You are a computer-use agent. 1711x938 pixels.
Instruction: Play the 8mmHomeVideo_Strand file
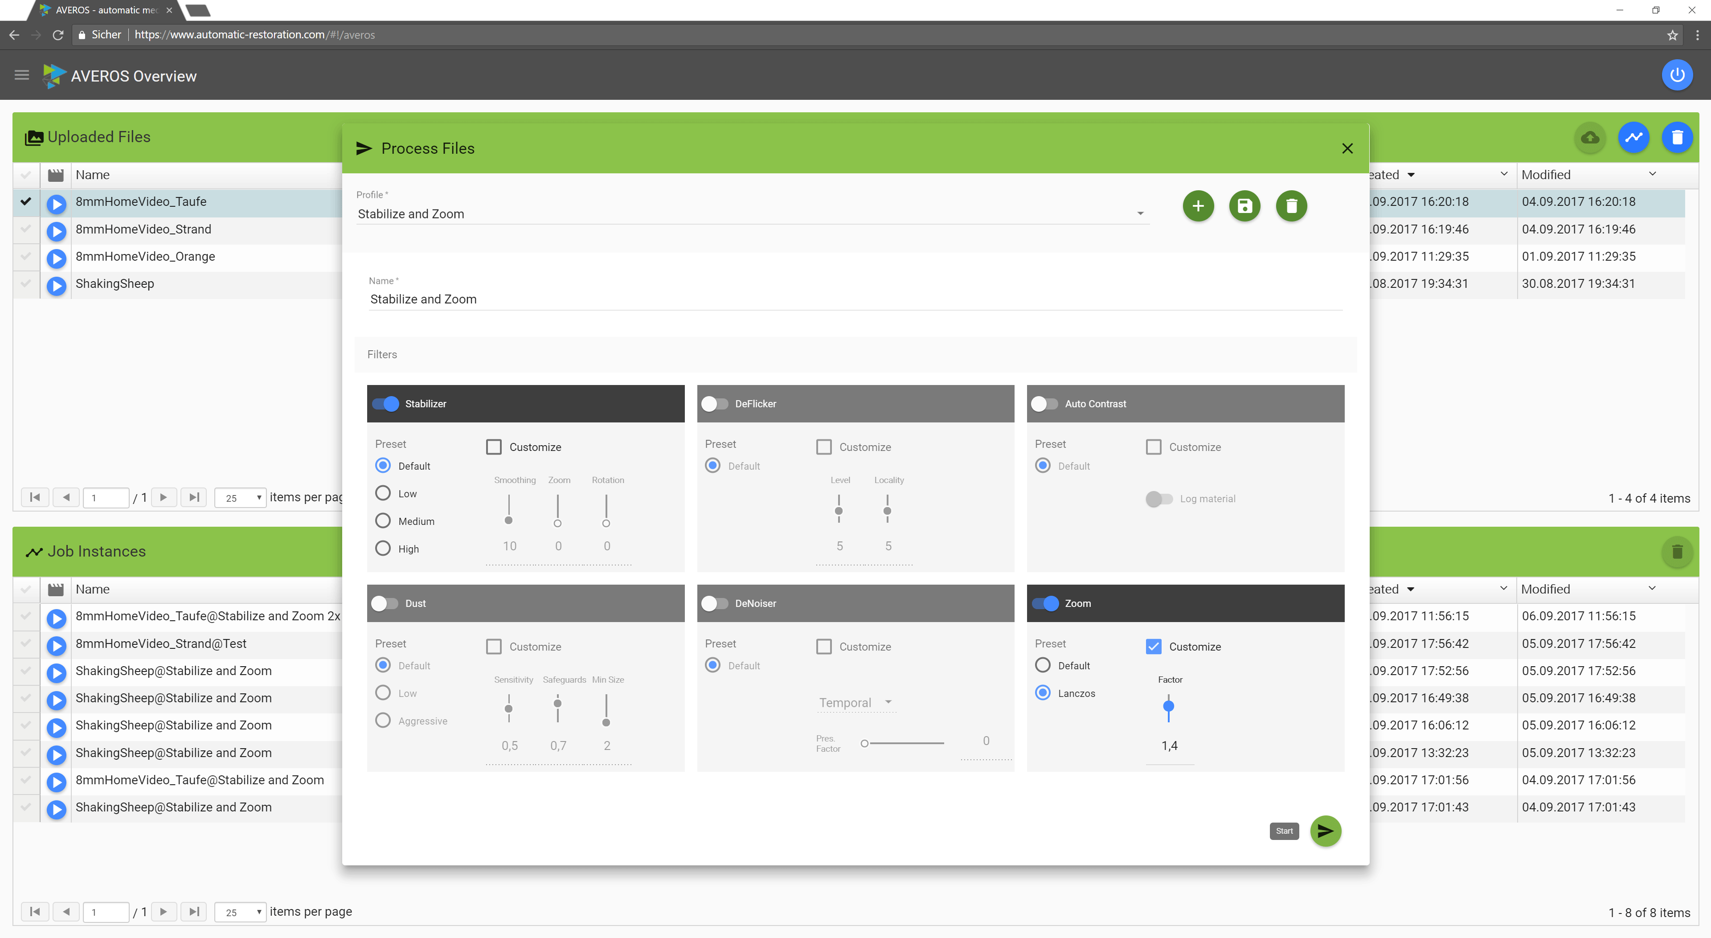[x=57, y=230]
